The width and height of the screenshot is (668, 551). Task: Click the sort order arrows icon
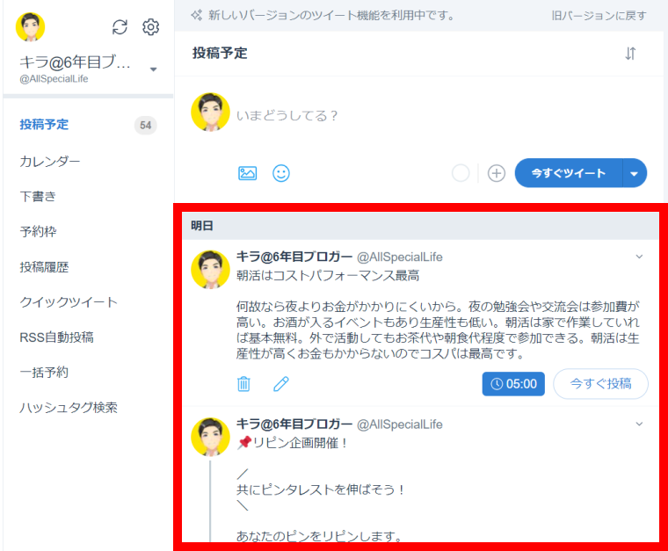pyautogui.click(x=630, y=54)
